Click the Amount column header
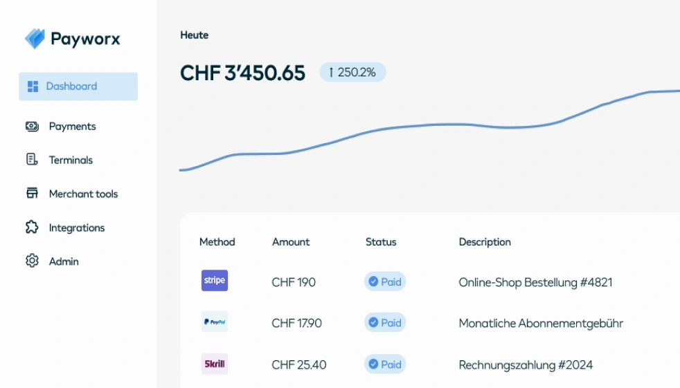The height and width of the screenshot is (388, 680). click(x=291, y=241)
